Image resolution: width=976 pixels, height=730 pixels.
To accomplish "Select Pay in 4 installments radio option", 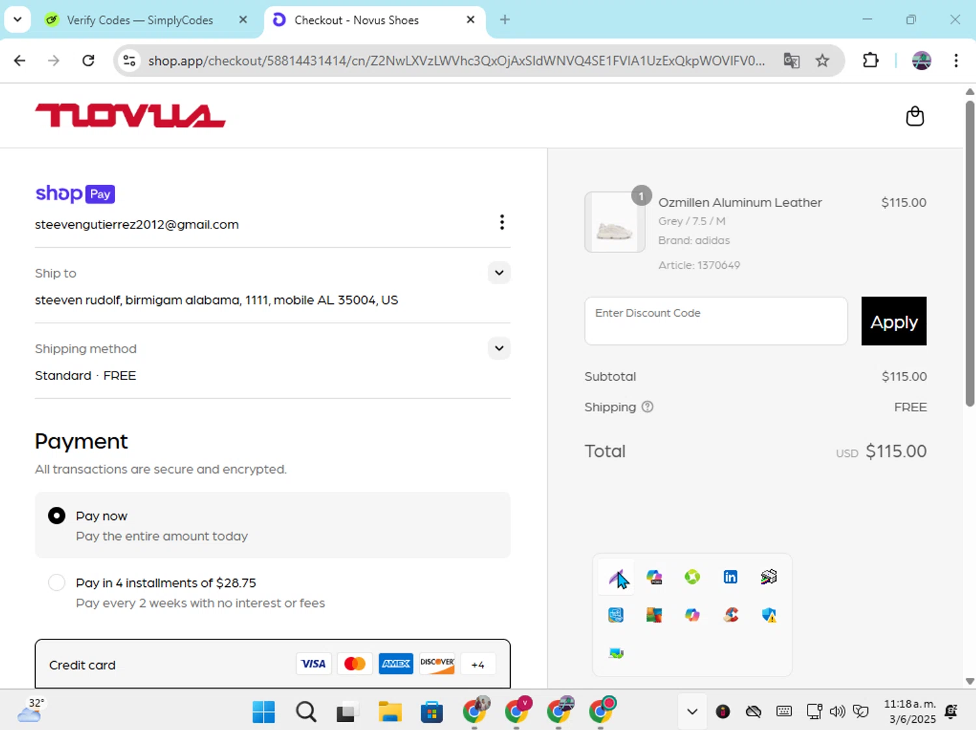I will 57,582.
